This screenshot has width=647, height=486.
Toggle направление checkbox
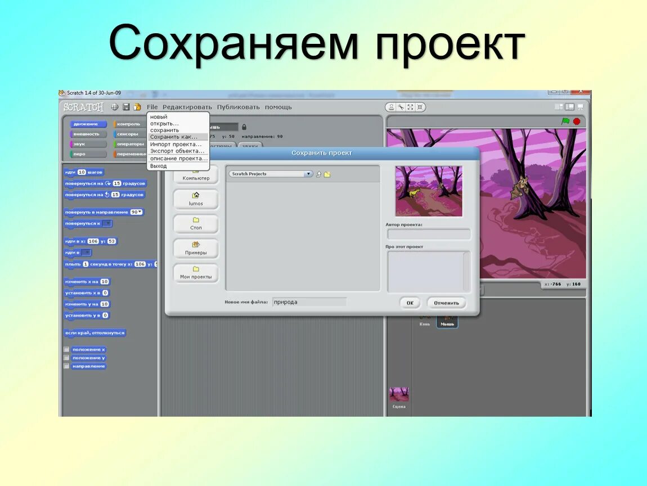[66, 366]
